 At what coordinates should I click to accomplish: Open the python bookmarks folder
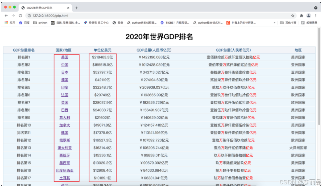tap(40, 23)
